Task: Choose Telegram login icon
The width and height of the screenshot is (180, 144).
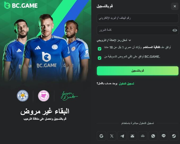Action: [x=122, y=136]
